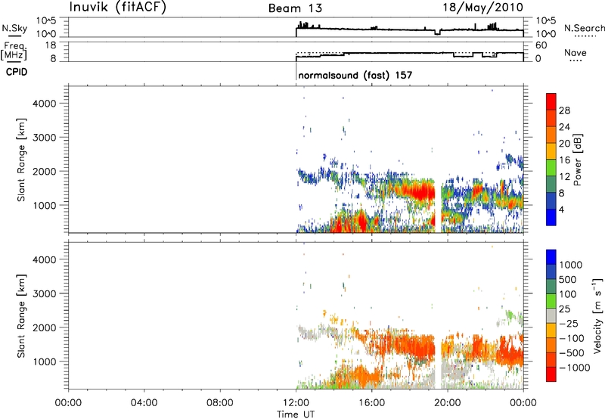Screen dimensions: 605x419
Task: Pick the red bottom segment of velocity colorbar
Action: (551, 374)
